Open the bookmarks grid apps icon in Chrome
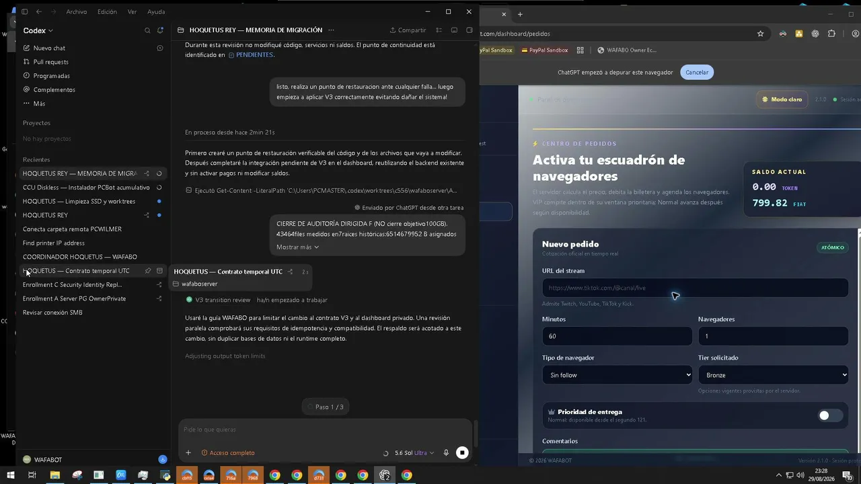The width and height of the screenshot is (861, 484). pos(581,50)
